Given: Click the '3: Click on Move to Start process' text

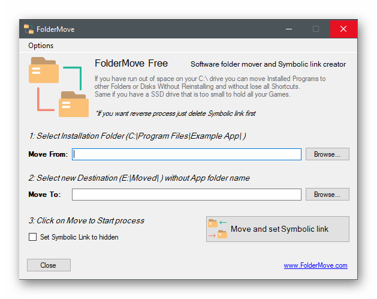Looking at the screenshot, I should [x=86, y=221].
